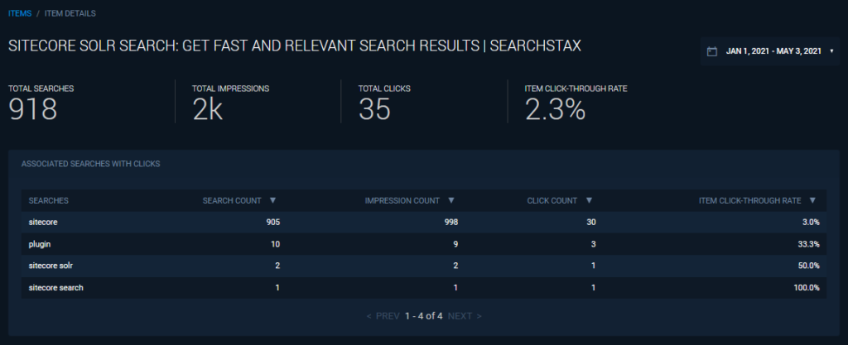
Task: Click the Total Clicks value 35
Action: coord(374,109)
